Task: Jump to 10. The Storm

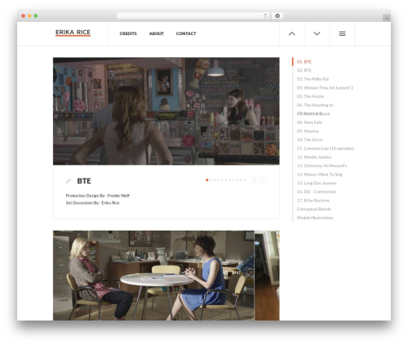Action: [310, 139]
